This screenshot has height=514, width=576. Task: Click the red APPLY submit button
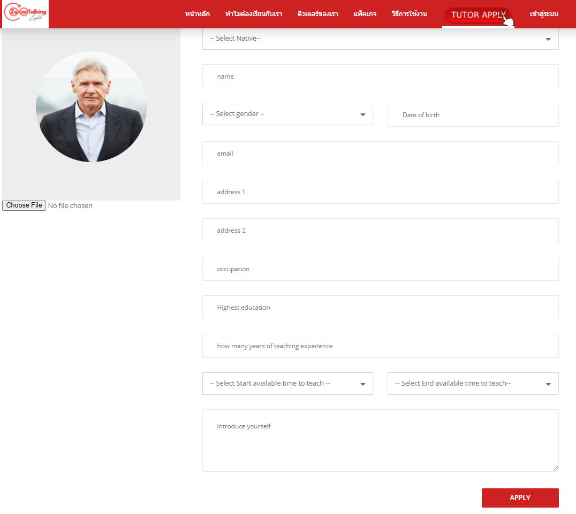[x=520, y=498]
